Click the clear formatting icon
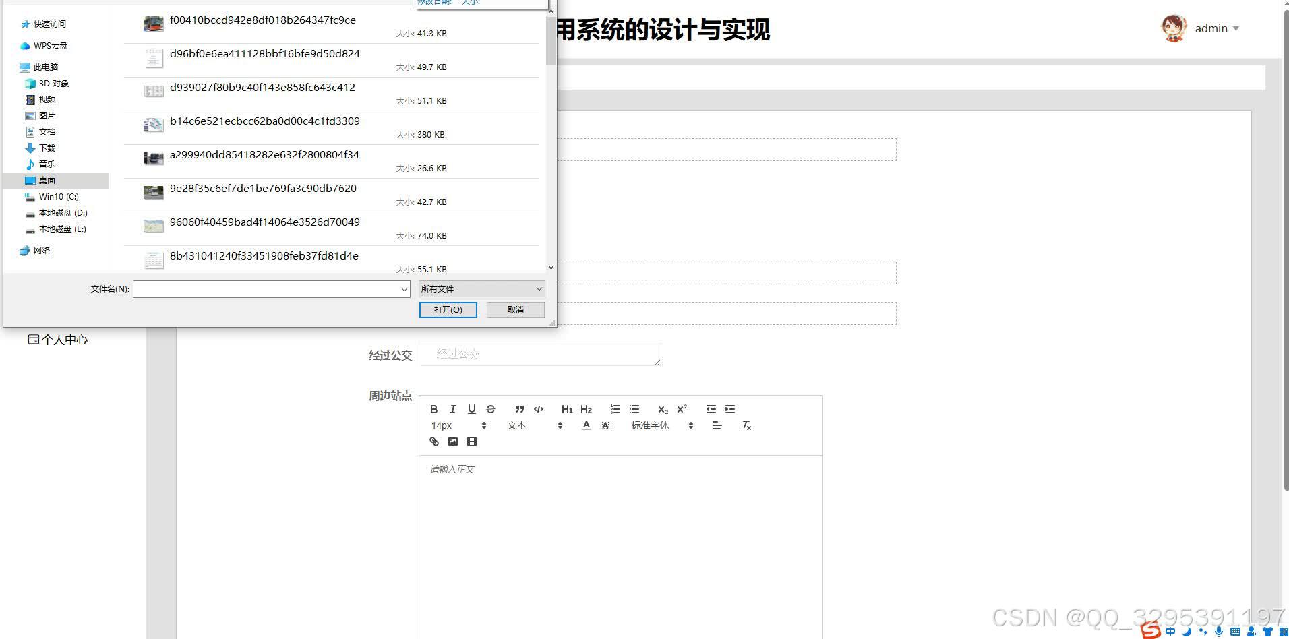This screenshot has width=1289, height=639. 746,425
